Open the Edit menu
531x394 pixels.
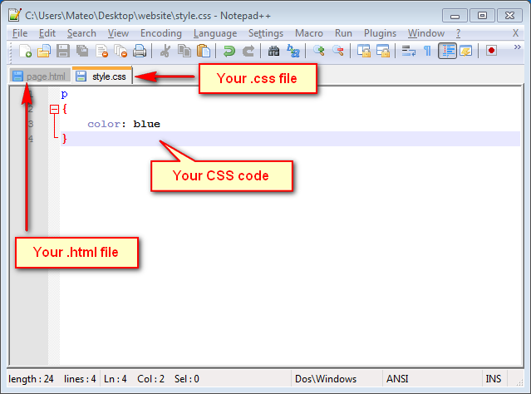pos(47,33)
